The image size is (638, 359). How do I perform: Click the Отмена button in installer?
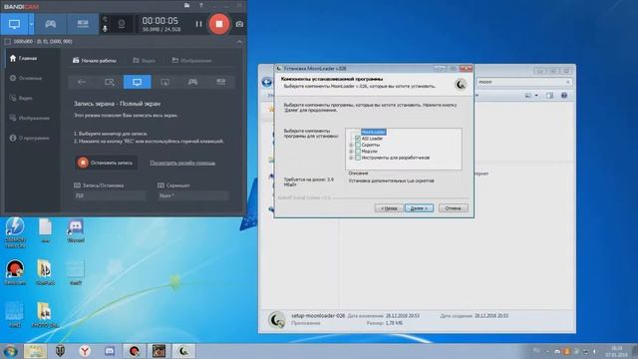[x=453, y=208]
